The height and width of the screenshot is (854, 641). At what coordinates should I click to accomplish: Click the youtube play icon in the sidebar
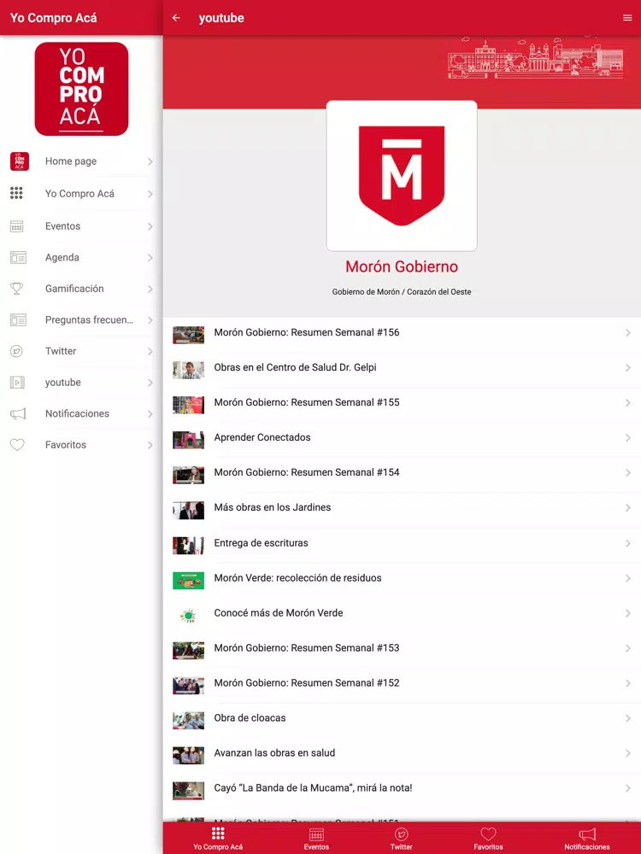[x=17, y=383]
